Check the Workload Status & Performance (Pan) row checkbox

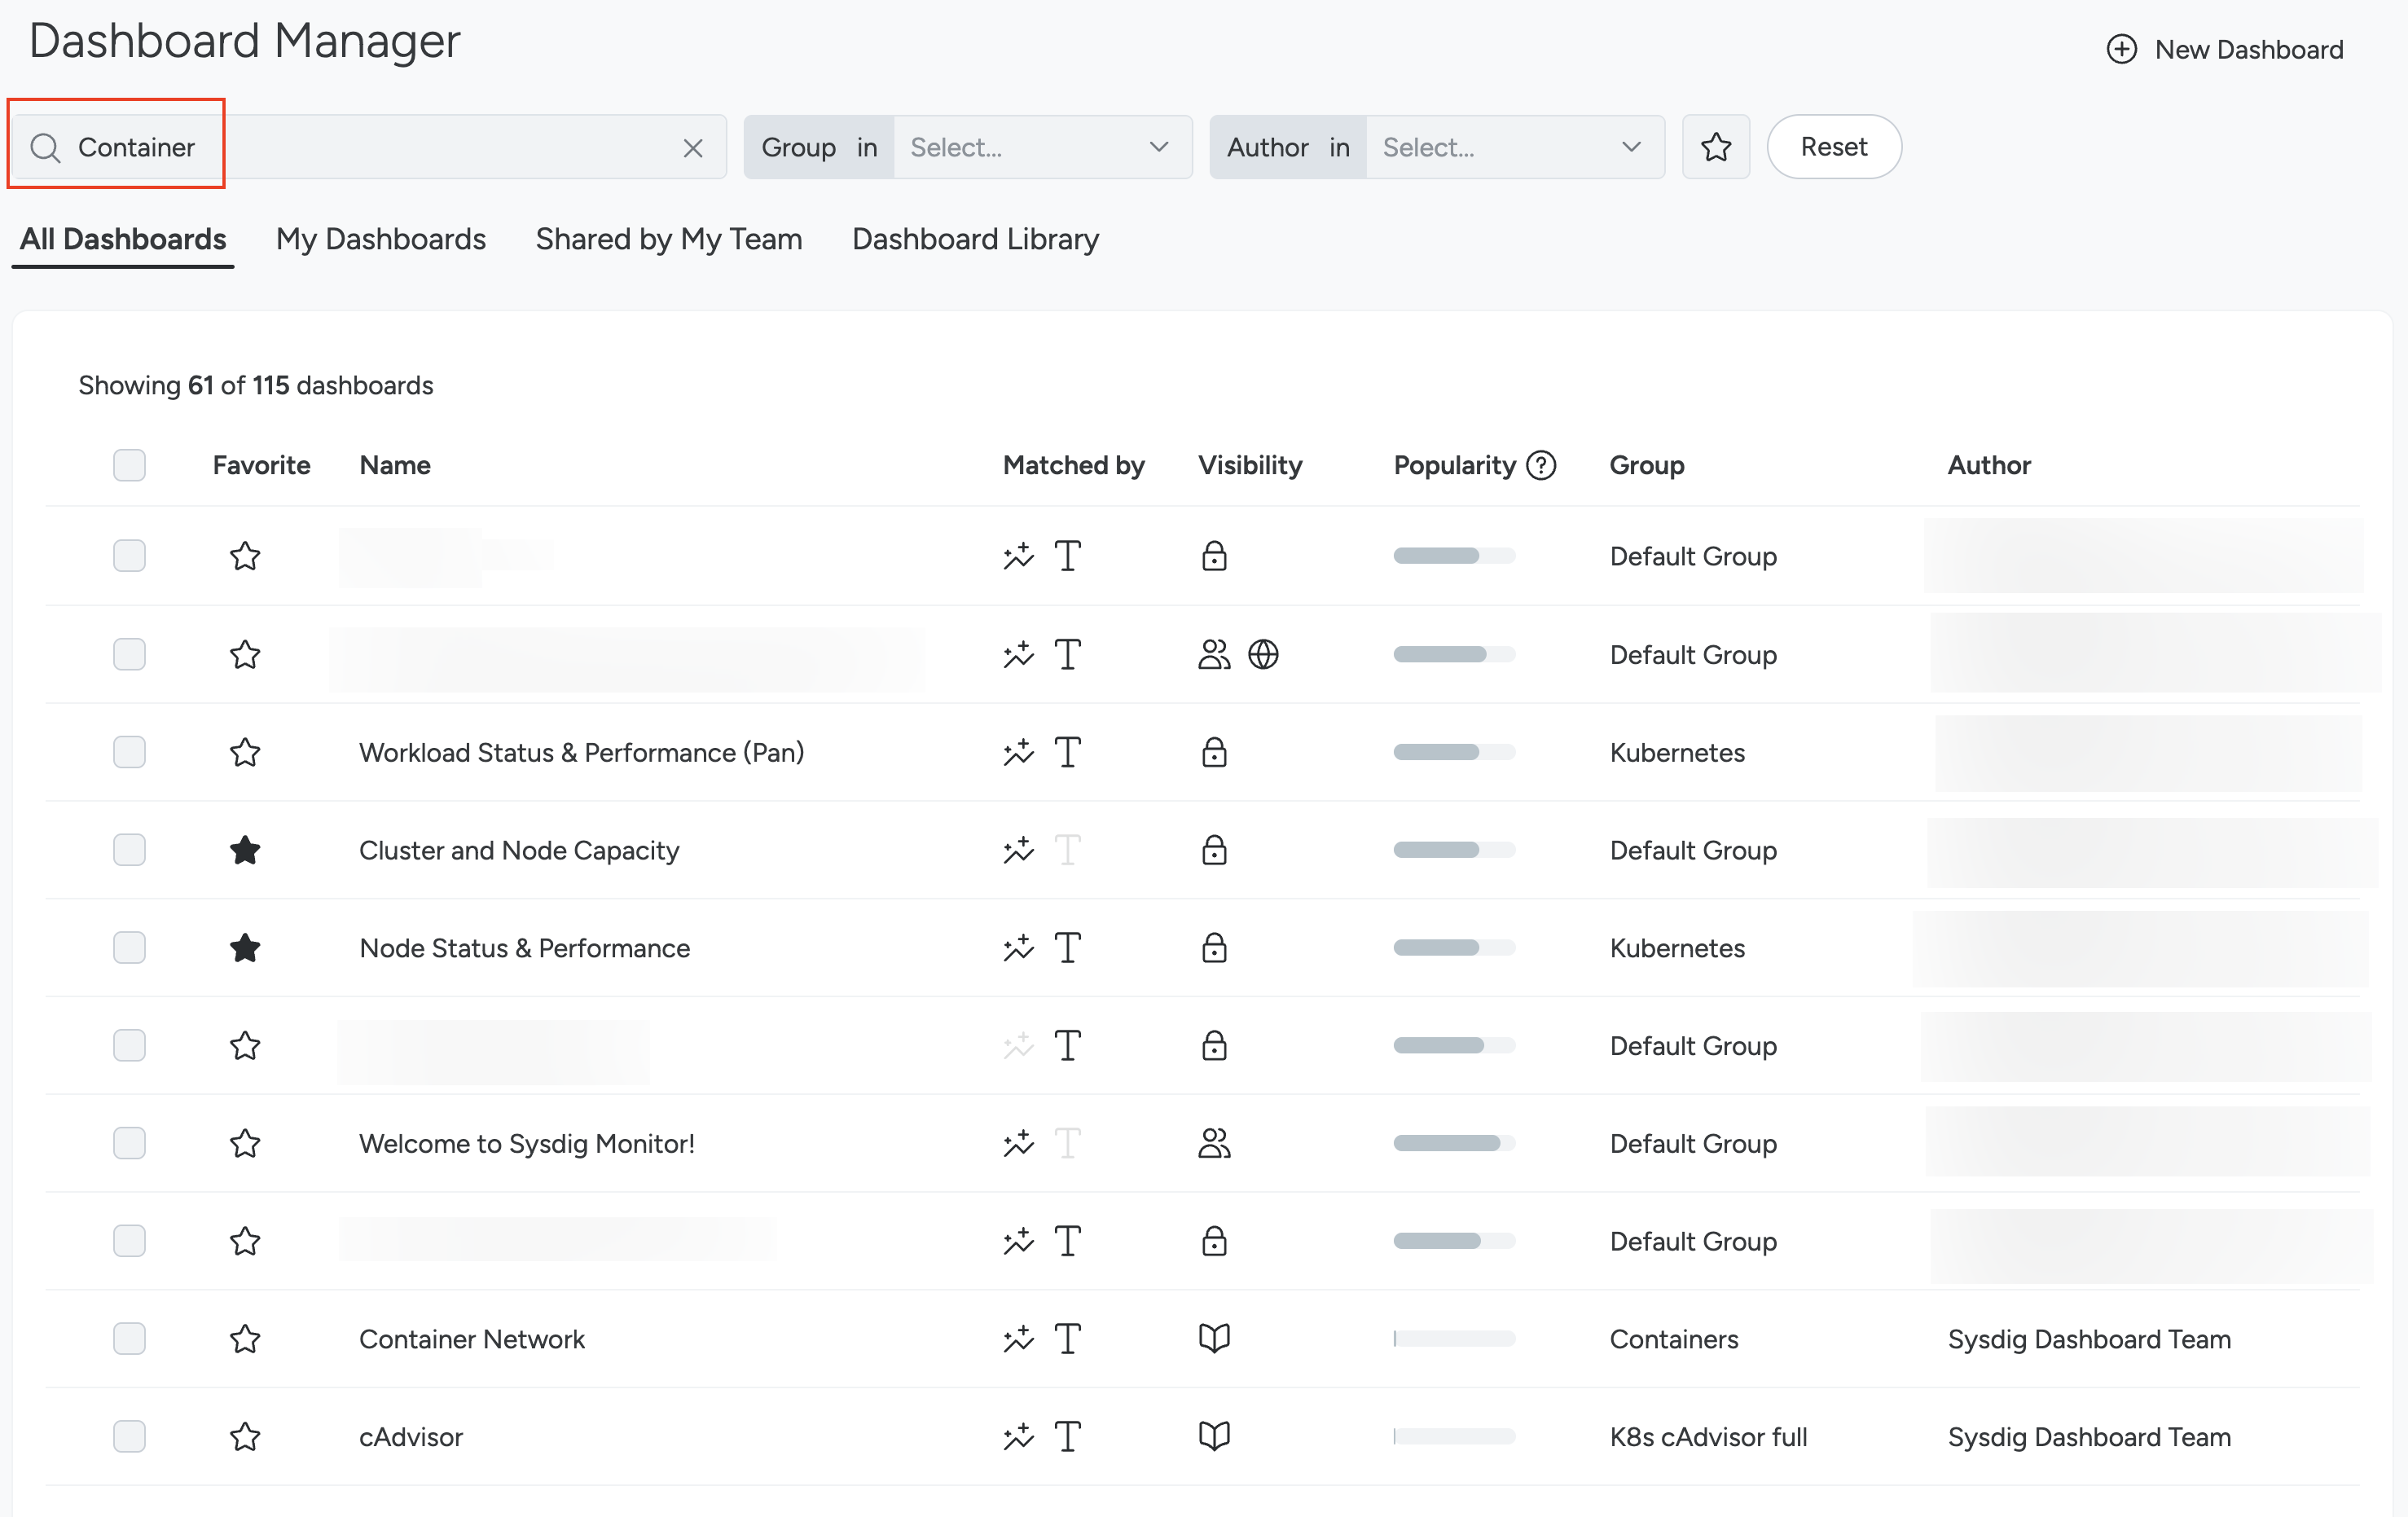[129, 752]
